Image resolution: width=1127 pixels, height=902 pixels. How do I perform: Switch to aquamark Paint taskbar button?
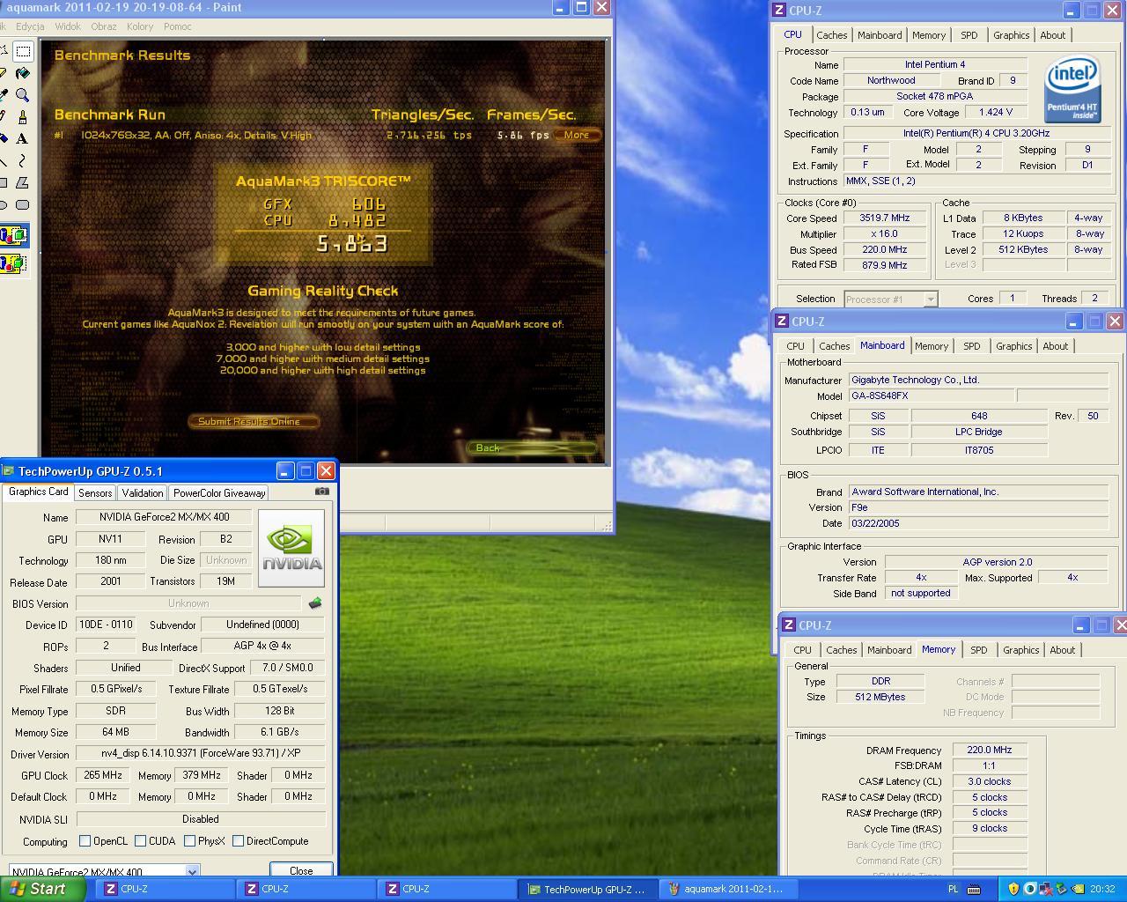(728, 889)
